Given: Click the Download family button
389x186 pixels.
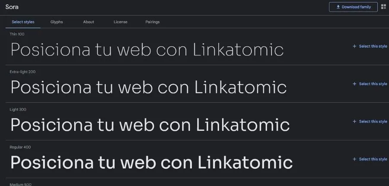Looking at the screenshot, I should coord(353,7).
